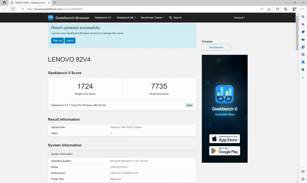
Task: Open the tab actions menu icon
Action: [4, 3]
